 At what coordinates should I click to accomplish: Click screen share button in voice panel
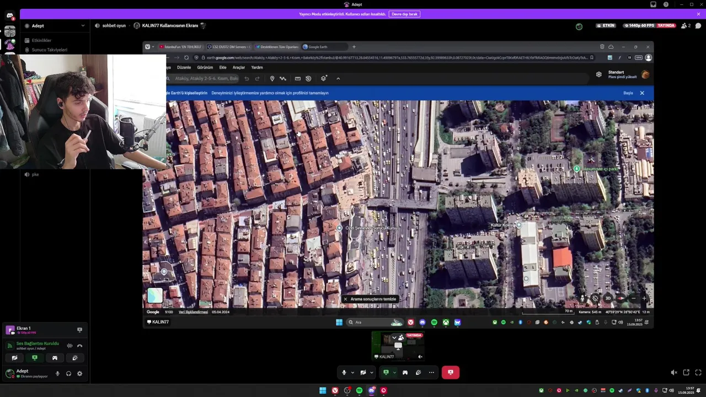[x=35, y=358]
